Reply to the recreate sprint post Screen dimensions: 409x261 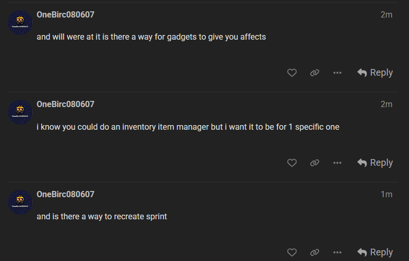[375, 252]
